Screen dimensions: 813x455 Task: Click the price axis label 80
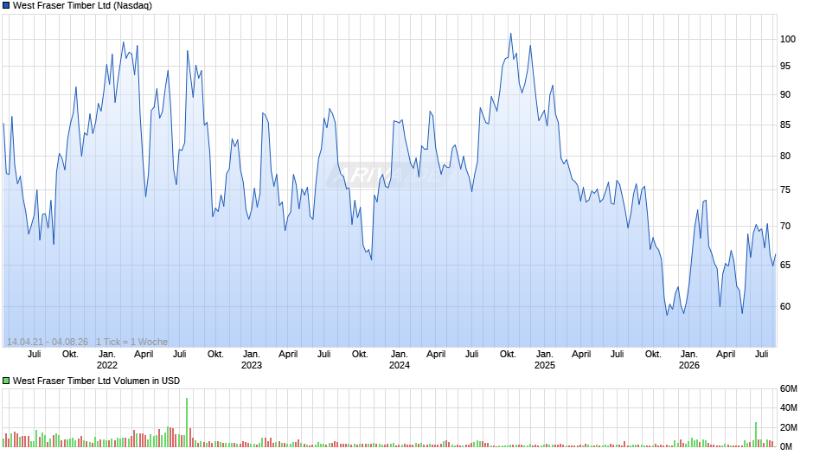[785, 157]
